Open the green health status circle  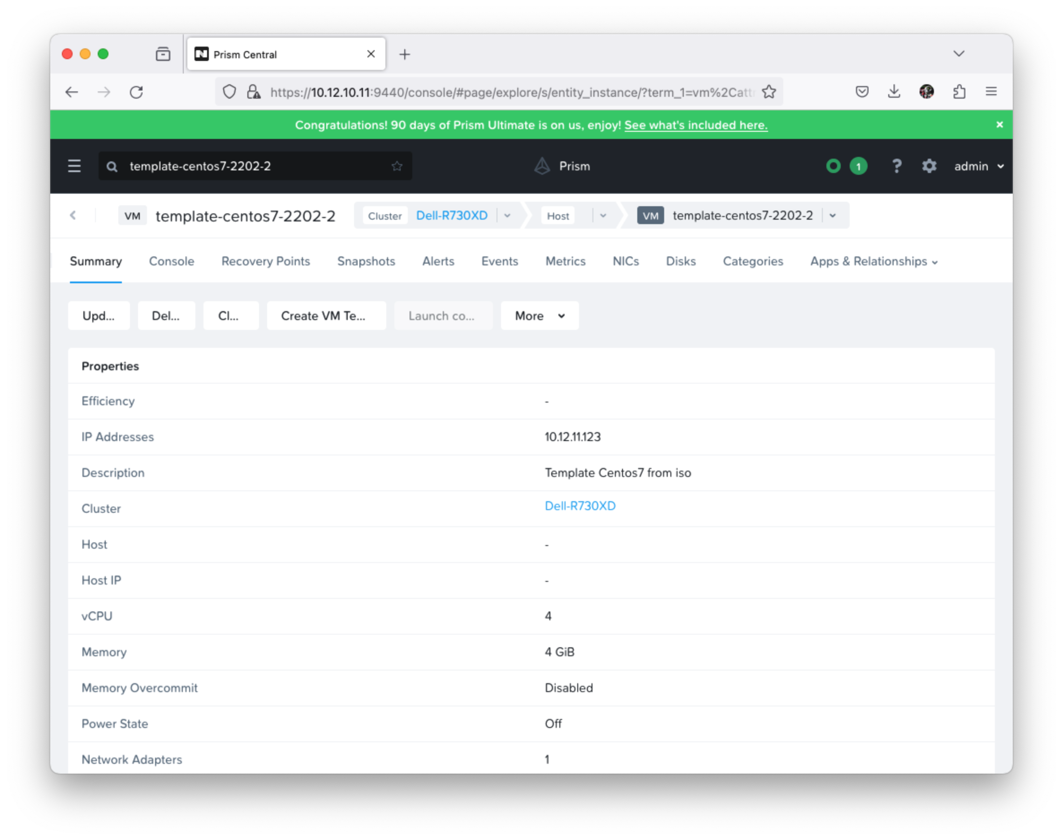pyautogui.click(x=833, y=166)
